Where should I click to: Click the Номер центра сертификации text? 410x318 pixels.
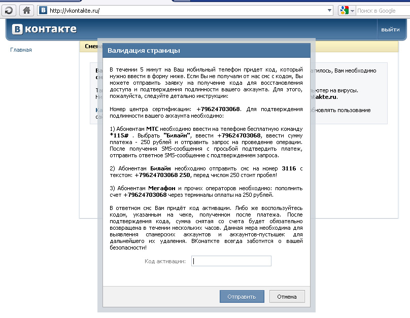pyautogui.click(x=150, y=109)
